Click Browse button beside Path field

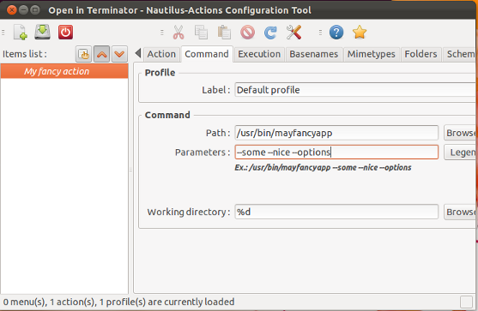(460, 133)
